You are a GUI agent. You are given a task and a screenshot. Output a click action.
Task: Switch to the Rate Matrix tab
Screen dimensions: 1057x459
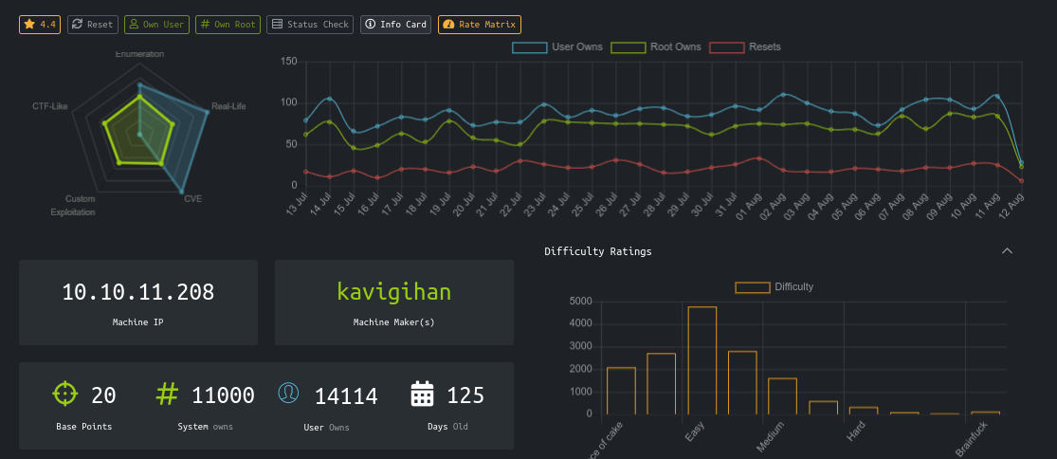point(479,24)
